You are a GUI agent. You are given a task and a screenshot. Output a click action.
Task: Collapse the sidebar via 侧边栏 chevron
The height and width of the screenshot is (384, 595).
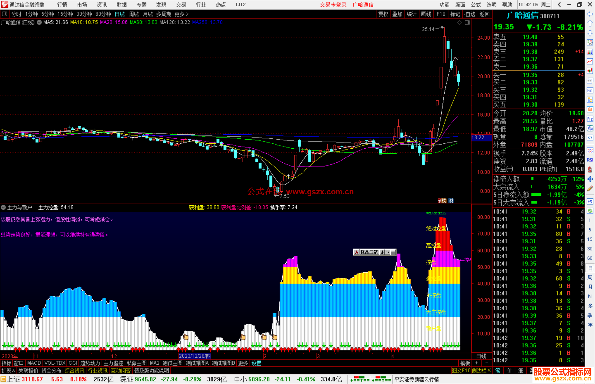click(489, 371)
